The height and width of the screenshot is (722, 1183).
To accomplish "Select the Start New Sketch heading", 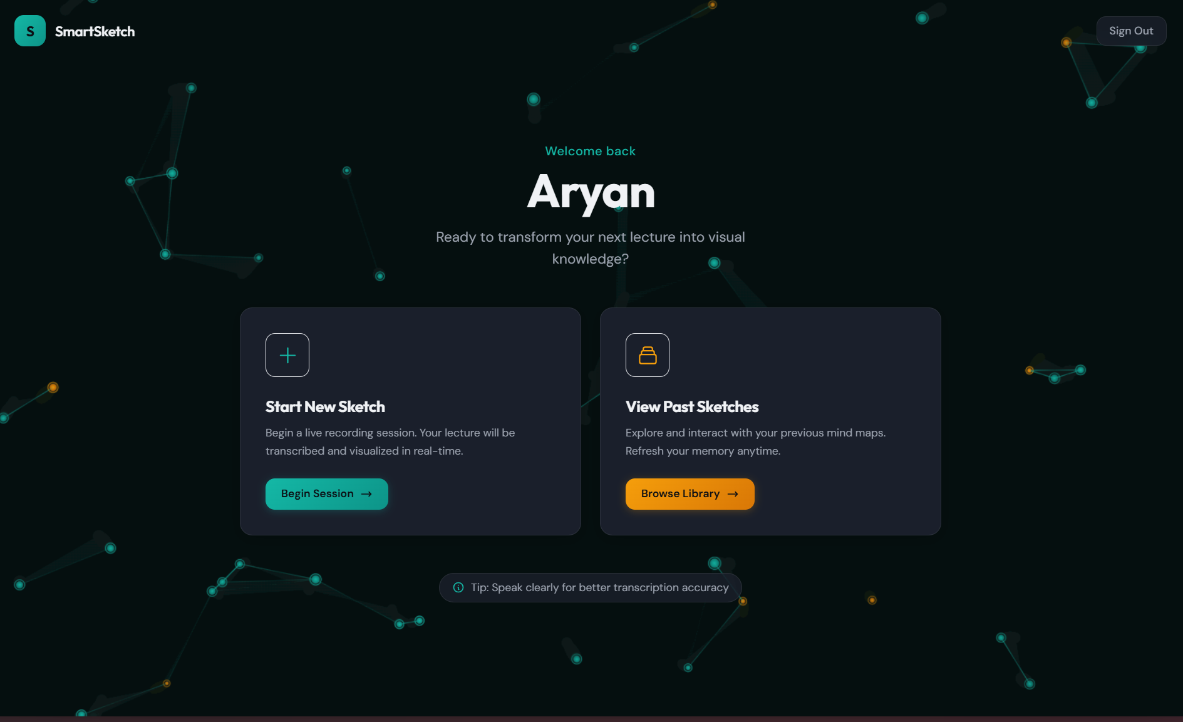I will click(x=325, y=407).
